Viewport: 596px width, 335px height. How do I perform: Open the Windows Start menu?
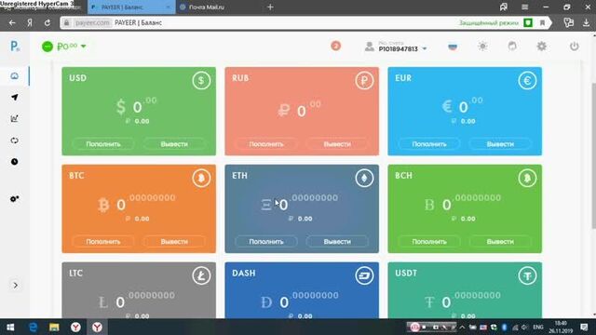(x=10, y=327)
